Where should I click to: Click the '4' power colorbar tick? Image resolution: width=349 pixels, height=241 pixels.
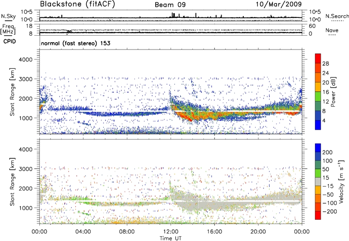click(324, 121)
